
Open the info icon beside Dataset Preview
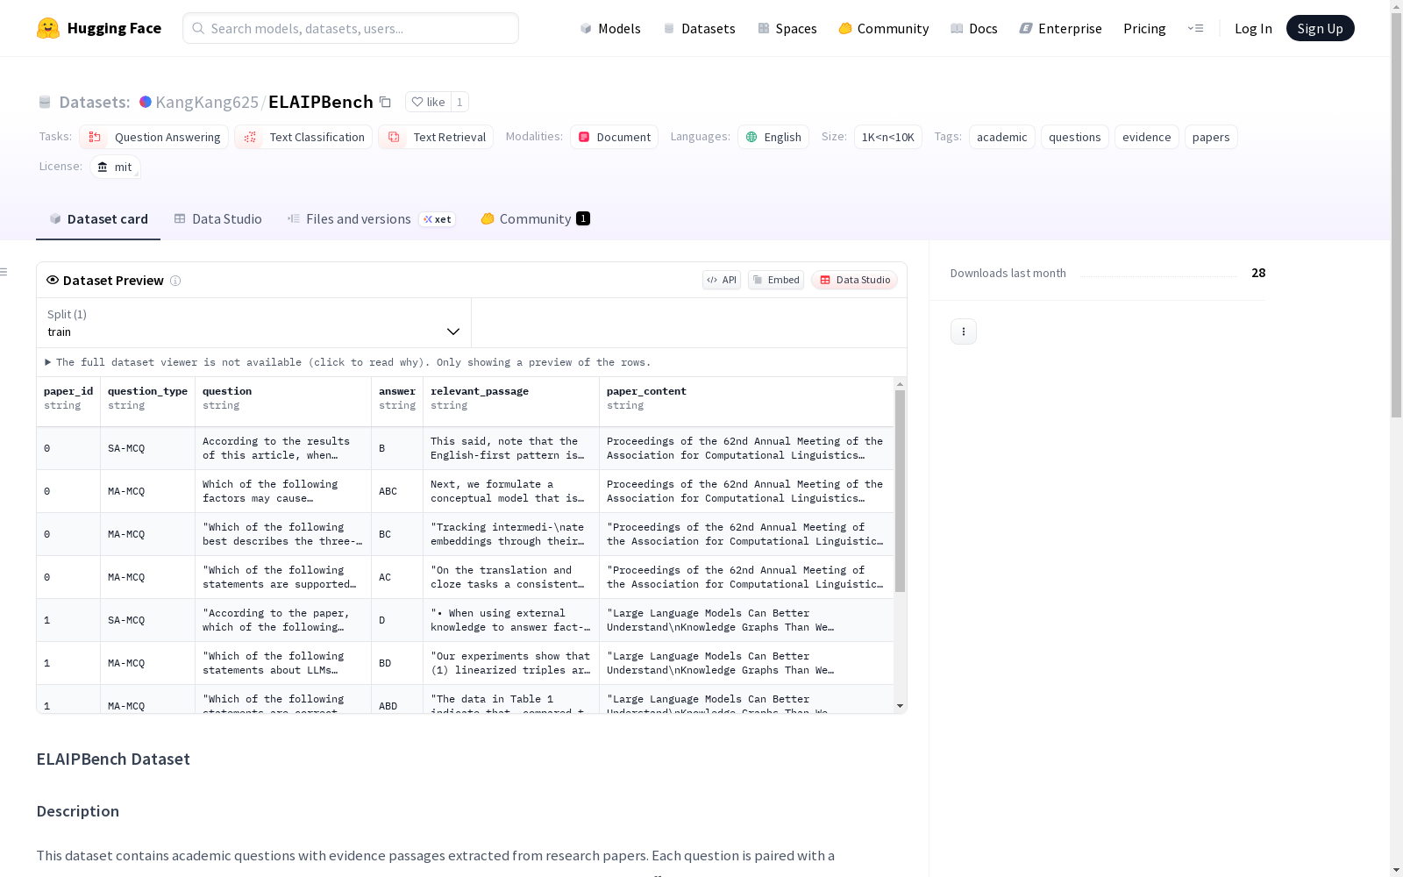point(175,281)
